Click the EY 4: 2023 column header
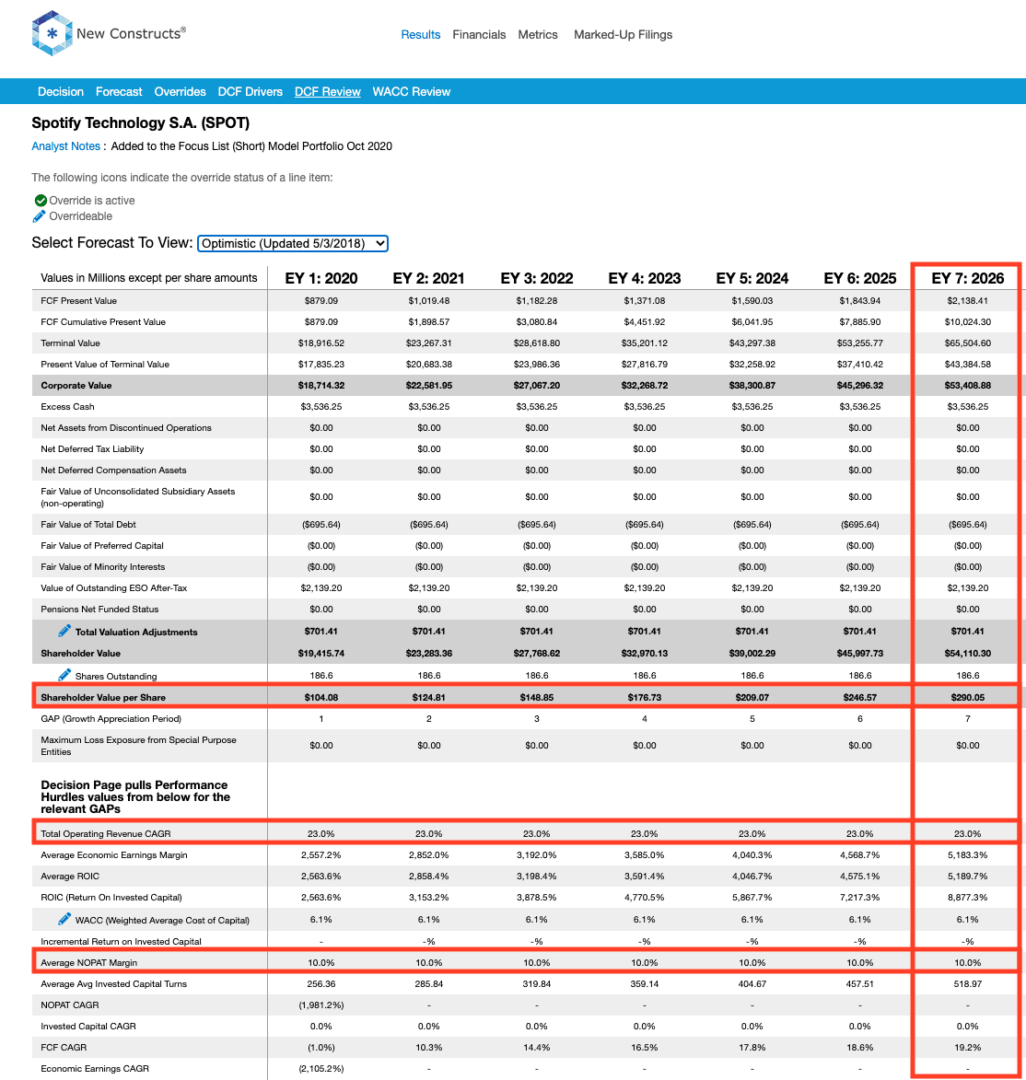 pos(645,278)
